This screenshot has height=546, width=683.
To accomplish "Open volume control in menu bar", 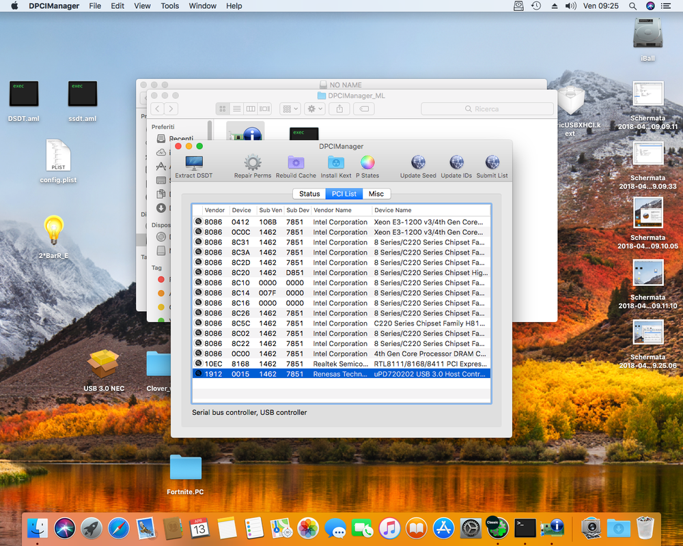I will [570, 5].
